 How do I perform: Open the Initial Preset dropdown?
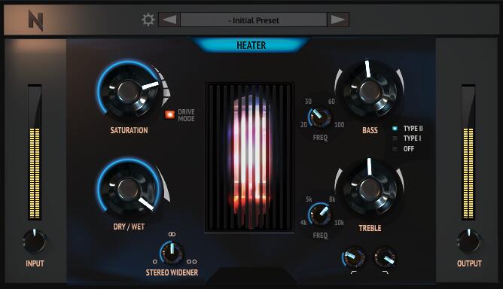click(254, 20)
